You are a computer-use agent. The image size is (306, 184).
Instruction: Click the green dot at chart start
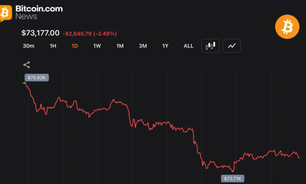tap(25, 83)
